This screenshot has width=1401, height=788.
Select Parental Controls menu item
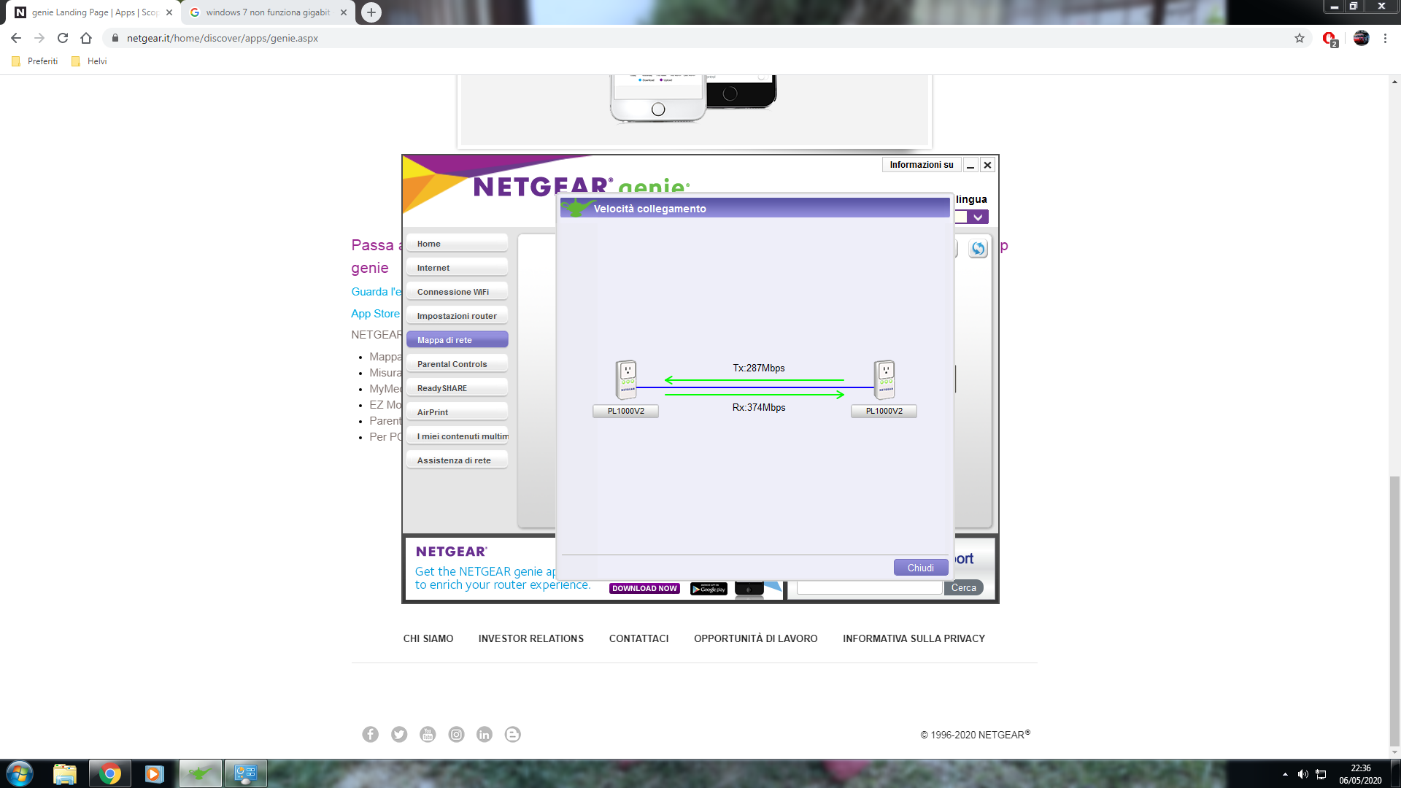pyautogui.click(x=457, y=364)
